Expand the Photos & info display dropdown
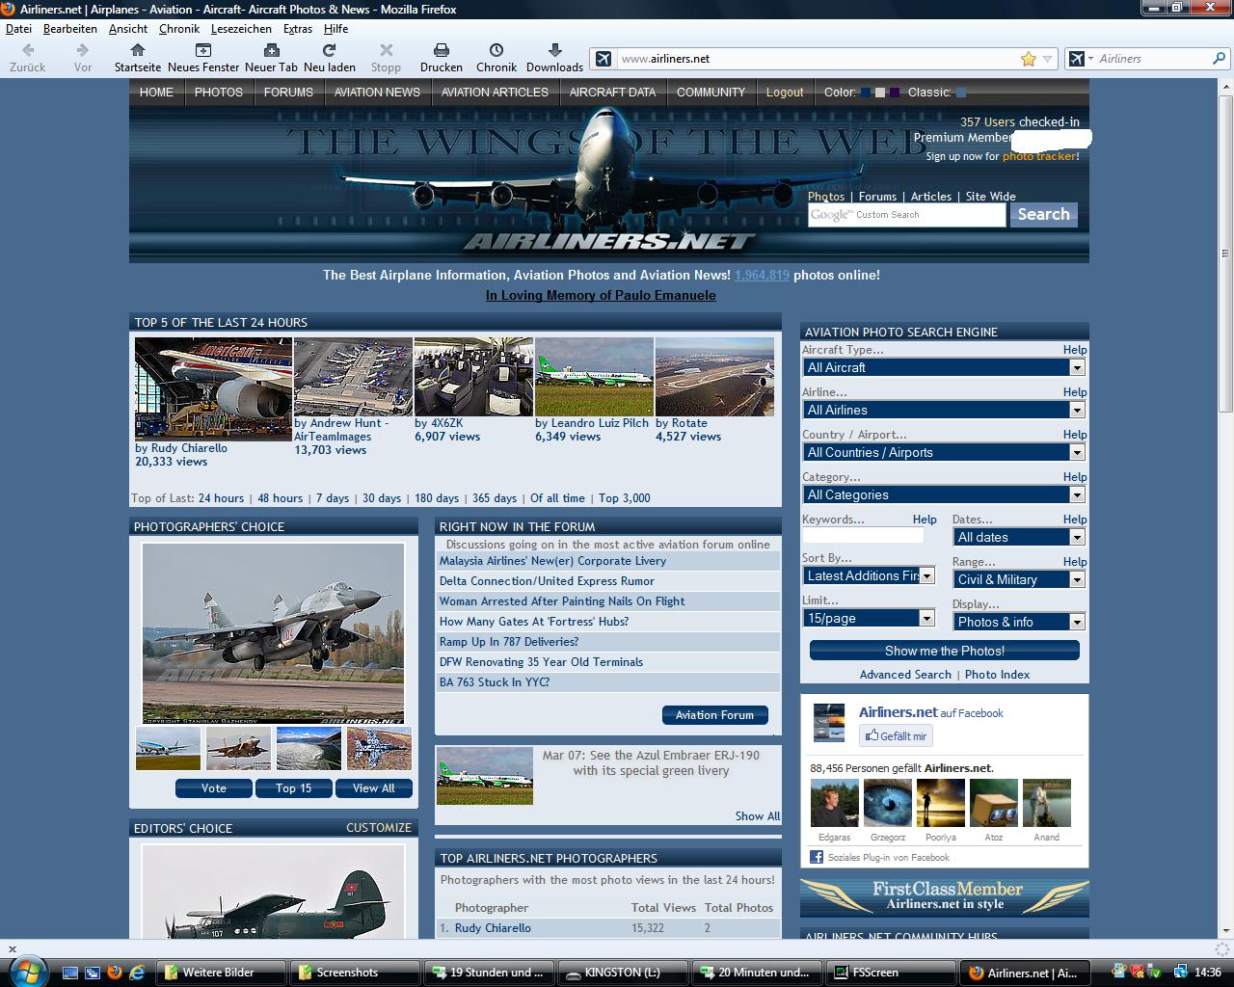1234x987 pixels. coord(1019,622)
